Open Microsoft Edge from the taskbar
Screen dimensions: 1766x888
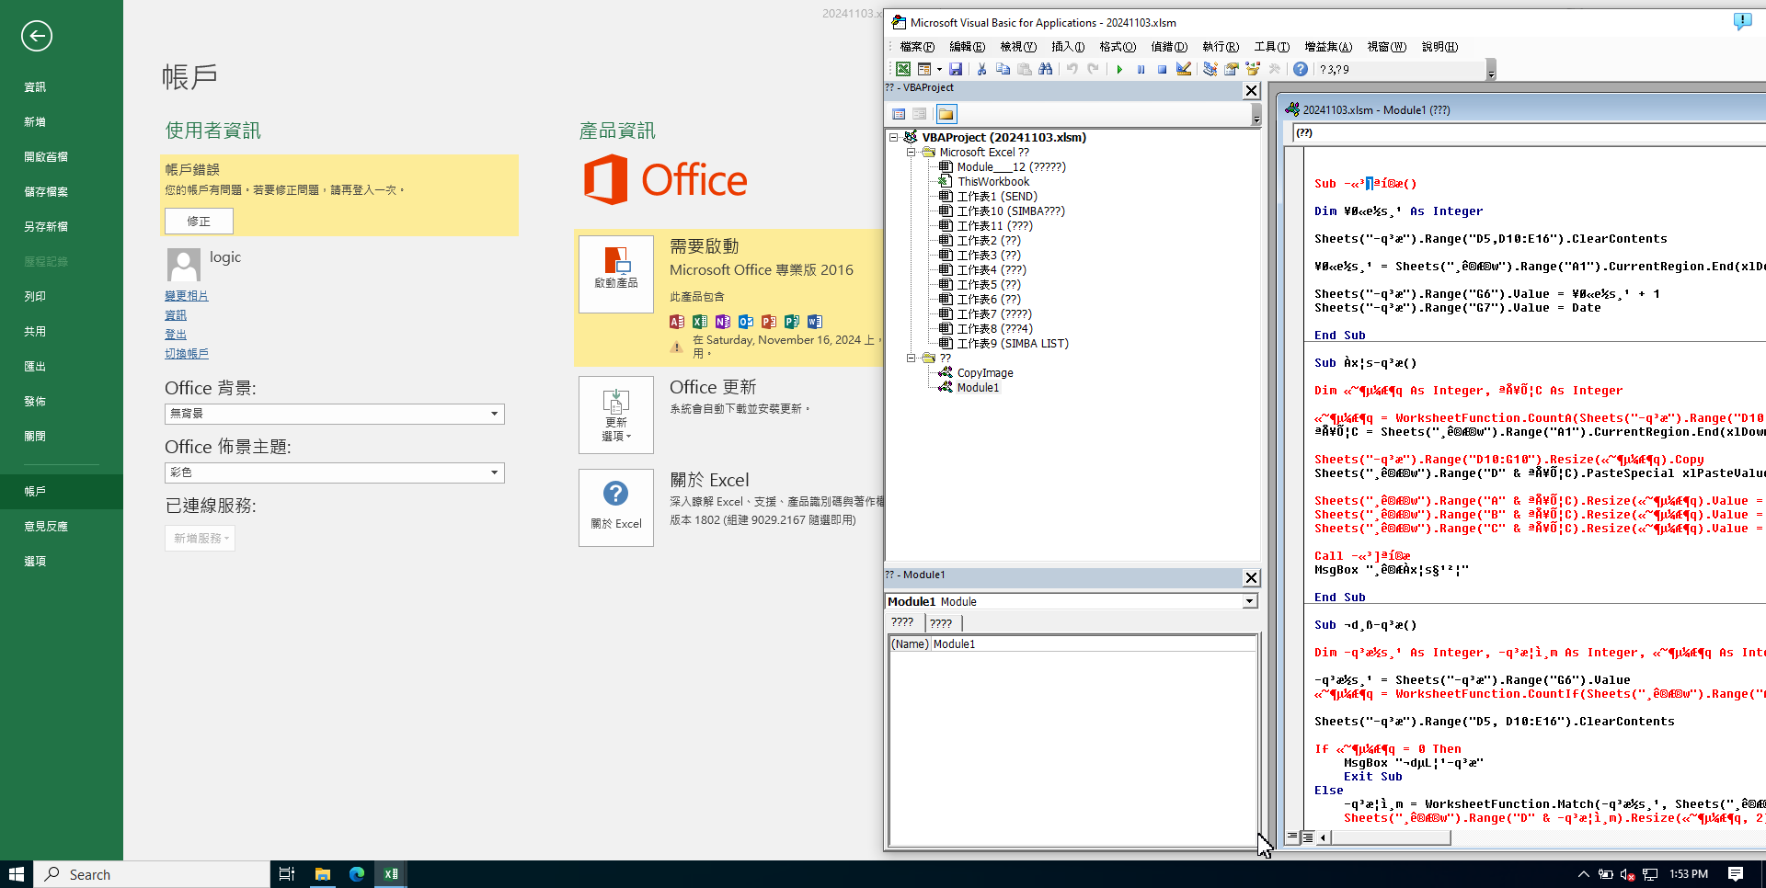[357, 874]
